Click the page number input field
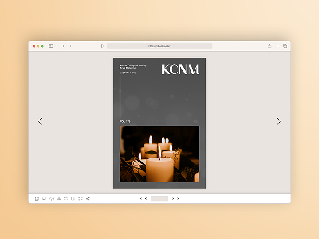This screenshot has height=239, width=319. tap(159, 199)
